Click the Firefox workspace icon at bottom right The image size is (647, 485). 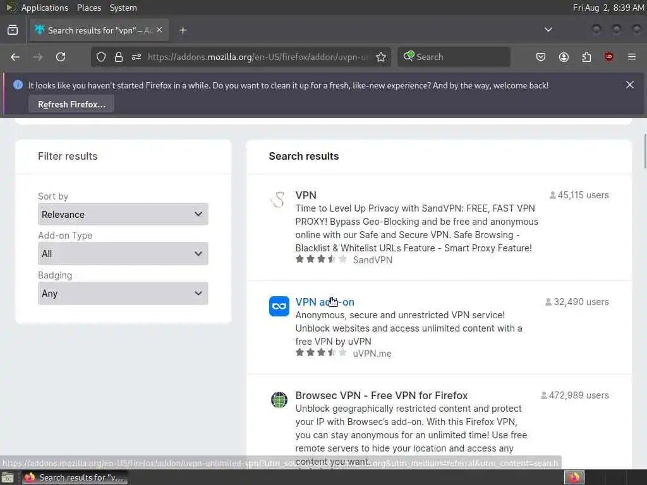tap(574, 477)
